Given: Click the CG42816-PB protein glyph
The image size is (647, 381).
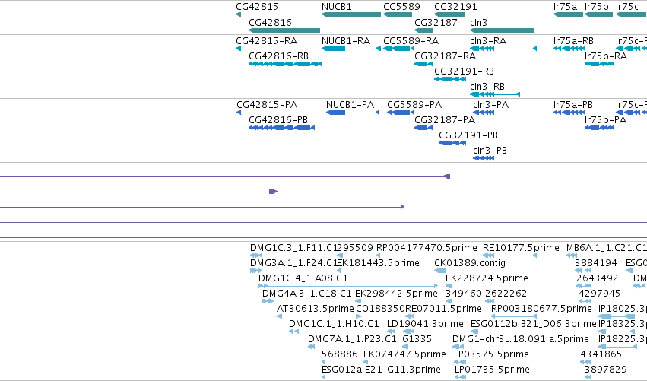Looking at the screenshot, I should (x=282, y=128).
